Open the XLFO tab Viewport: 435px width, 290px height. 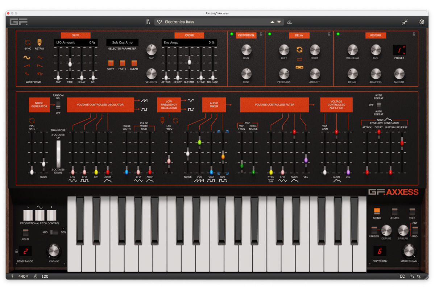pos(75,35)
